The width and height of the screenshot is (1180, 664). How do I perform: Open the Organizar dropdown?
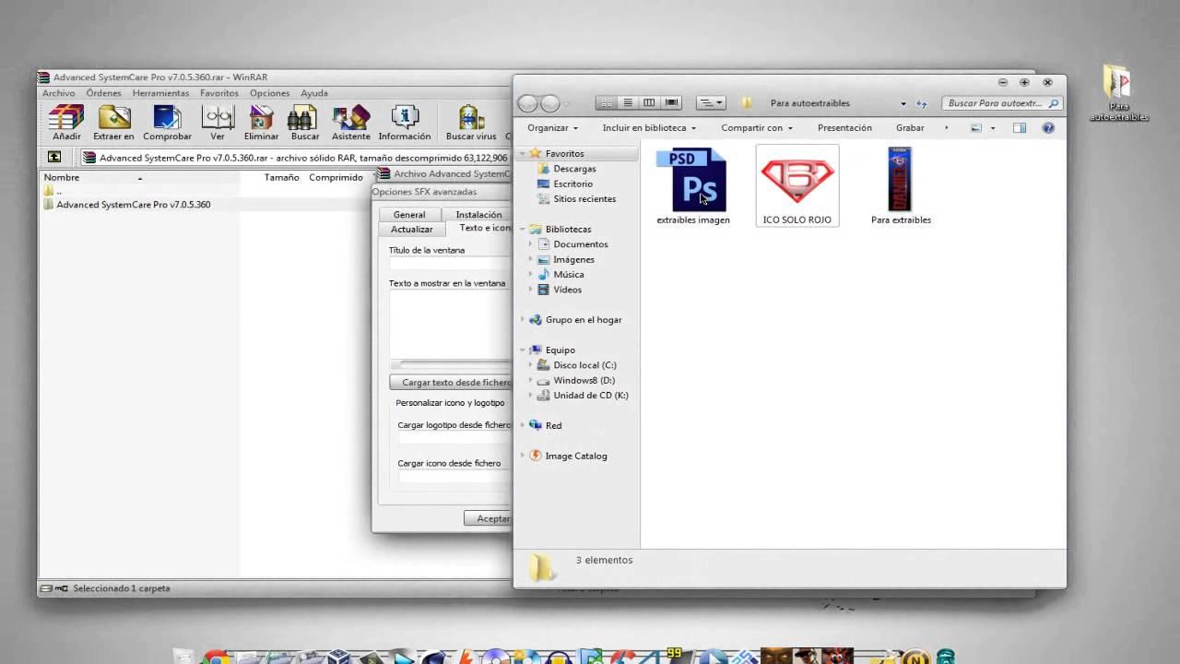tap(553, 128)
